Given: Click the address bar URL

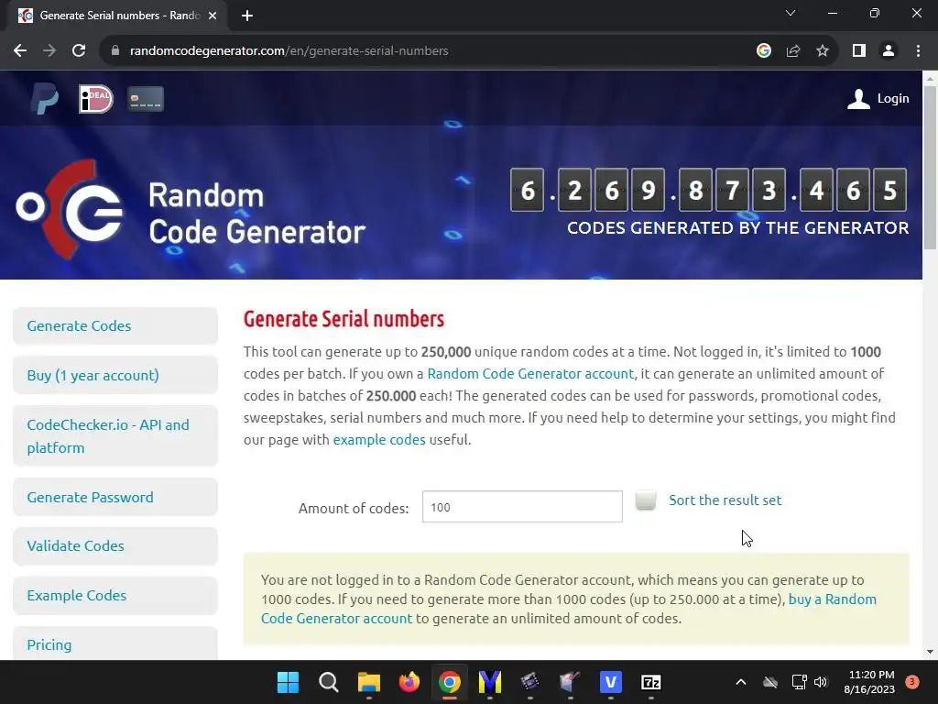Looking at the screenshot, I should point(289,51).
